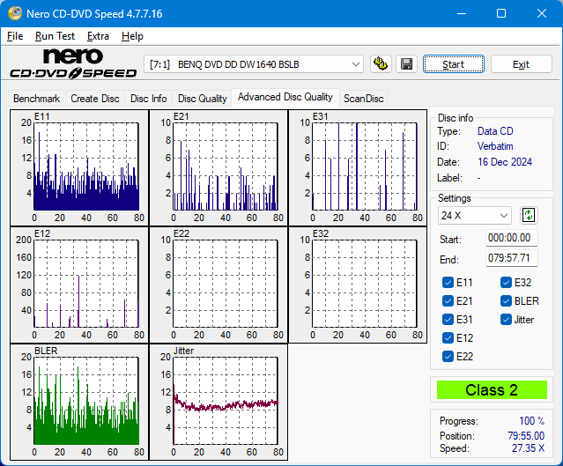
Task: Click the Nero CD-DVD Speed logo
Action: 73,63
